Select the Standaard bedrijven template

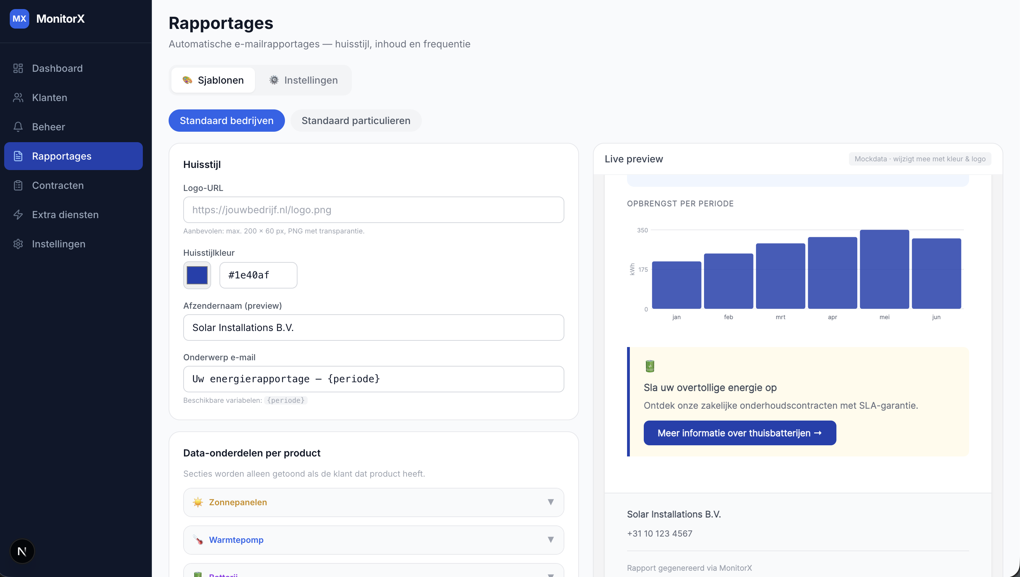pyautogui.click(x=226, y=121)
